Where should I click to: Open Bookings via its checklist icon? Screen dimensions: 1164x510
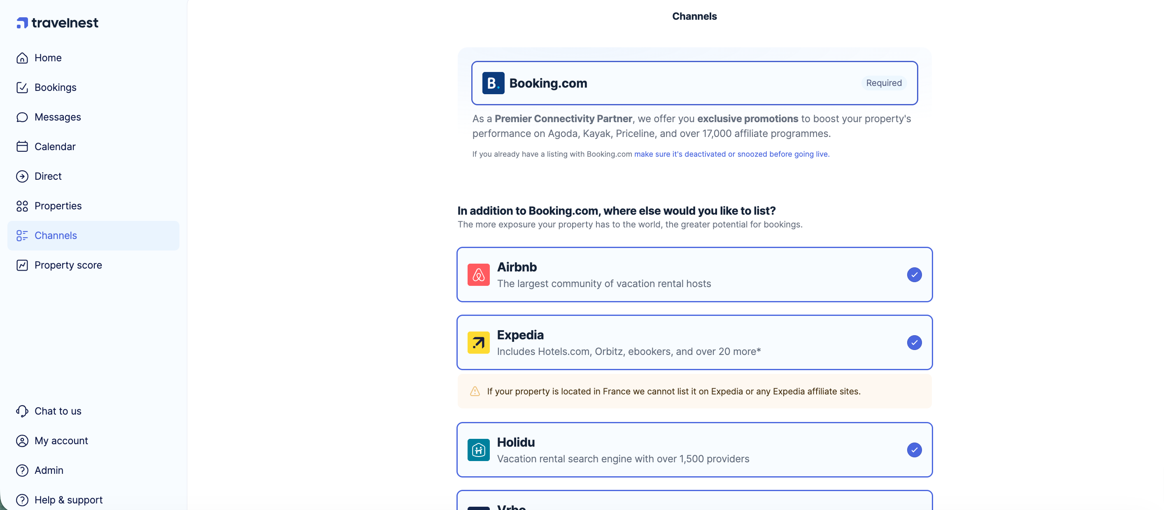[22, 87]
